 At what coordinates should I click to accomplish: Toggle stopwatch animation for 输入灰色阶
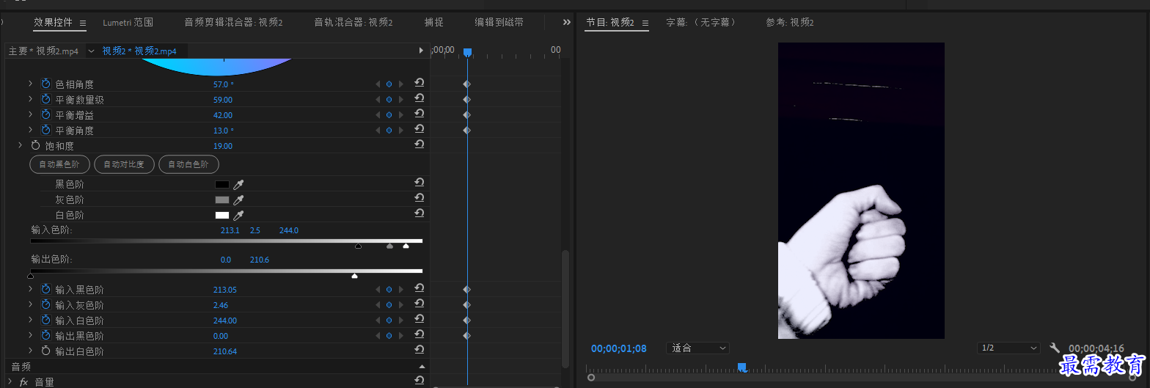coord(45,305)
